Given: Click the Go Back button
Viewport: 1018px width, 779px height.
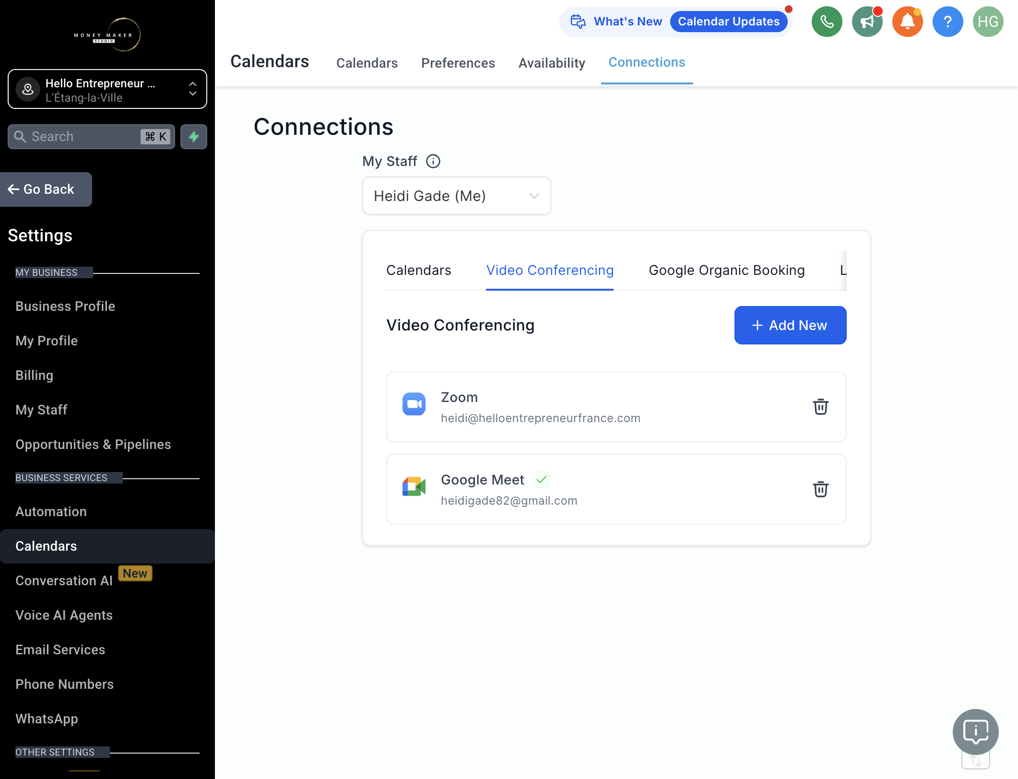Looking at the screenshot, I should point(46,189).
